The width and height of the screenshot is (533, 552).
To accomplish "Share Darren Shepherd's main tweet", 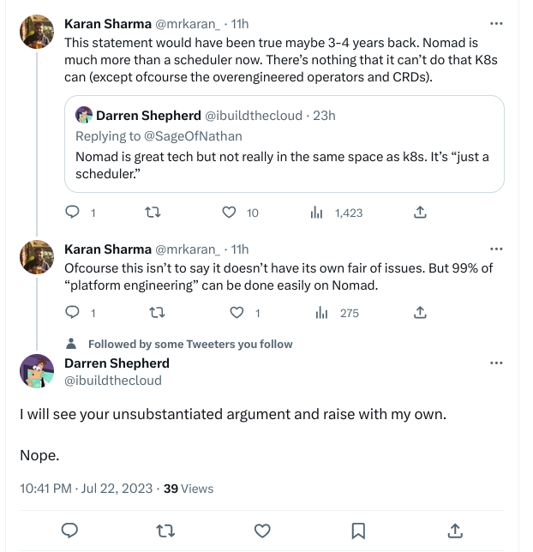I will 455,531.
